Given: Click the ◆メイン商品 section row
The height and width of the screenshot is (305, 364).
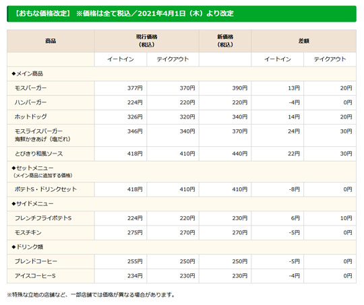Looking at the screenshot, I should [x=181, y=74].
